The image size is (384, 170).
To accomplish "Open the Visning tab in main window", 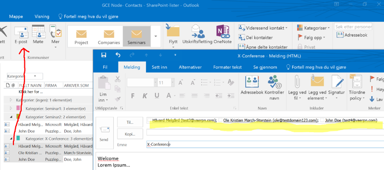I will tap(42, 16).
